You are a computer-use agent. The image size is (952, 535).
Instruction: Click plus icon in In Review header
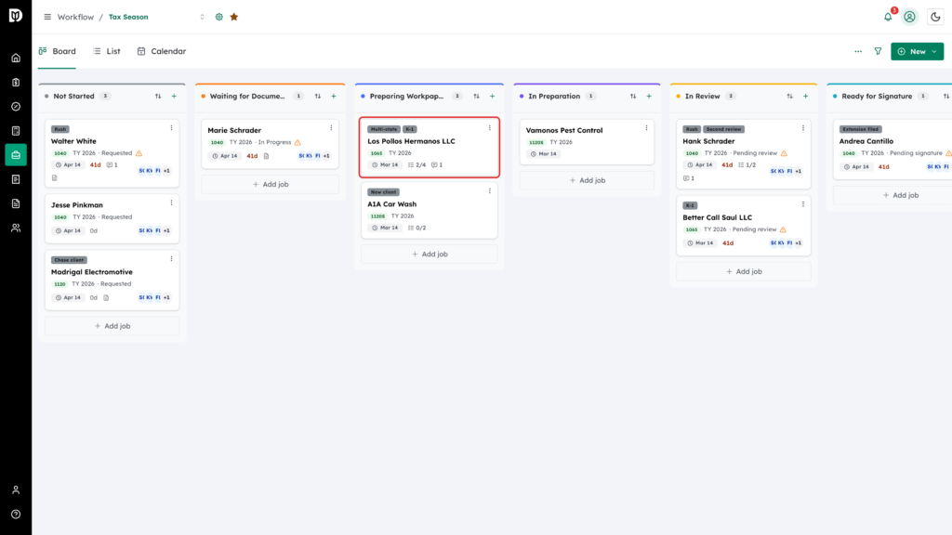coord(806,97)
